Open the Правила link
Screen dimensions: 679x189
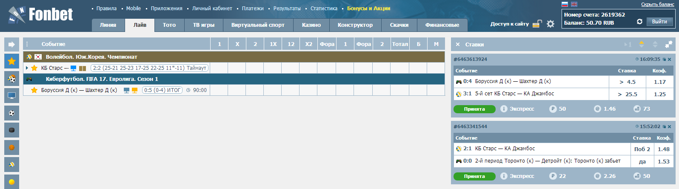click(106, 9)
